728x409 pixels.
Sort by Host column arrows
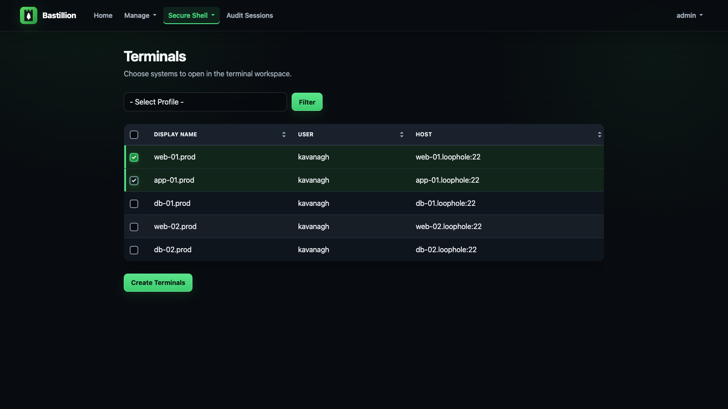pos(600,135)
